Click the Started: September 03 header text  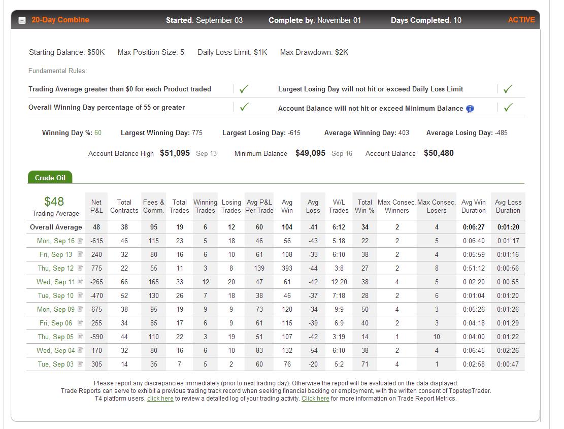click(204, 20)
